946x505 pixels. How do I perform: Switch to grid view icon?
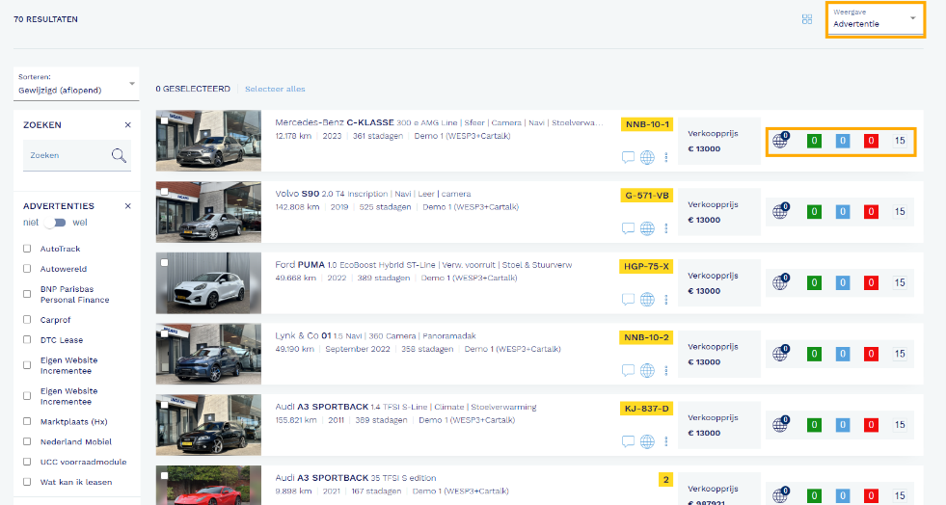pyautogui.click(x=806, y=19)
